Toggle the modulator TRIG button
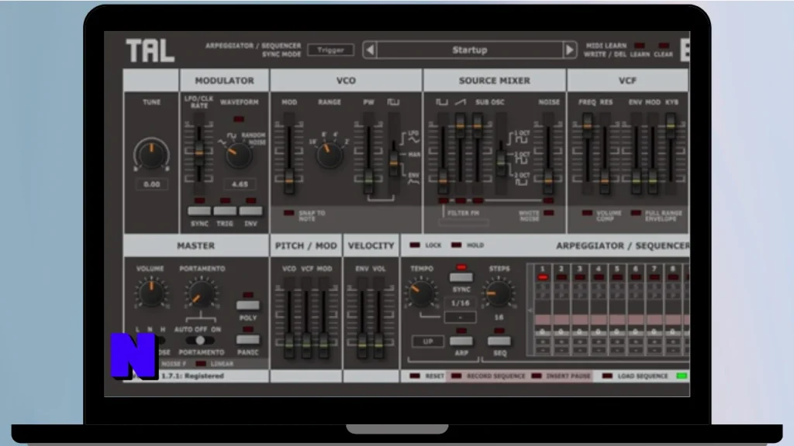 pyautogui.click(x=225, y=211)
